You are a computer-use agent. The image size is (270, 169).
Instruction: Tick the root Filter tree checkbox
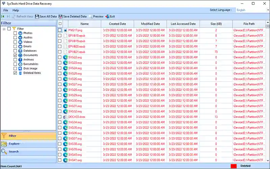[9, 29]
